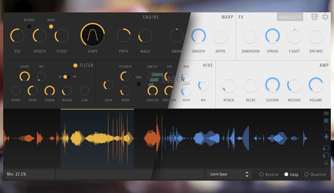Click the DIFFUSION knob
334x193 pixels.
click(x=169, y=91)
